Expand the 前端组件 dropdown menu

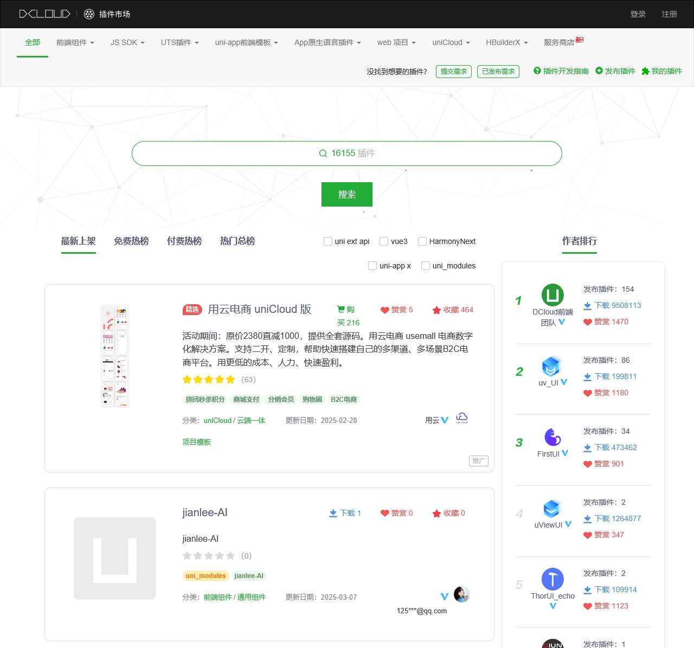pos(75,42)
